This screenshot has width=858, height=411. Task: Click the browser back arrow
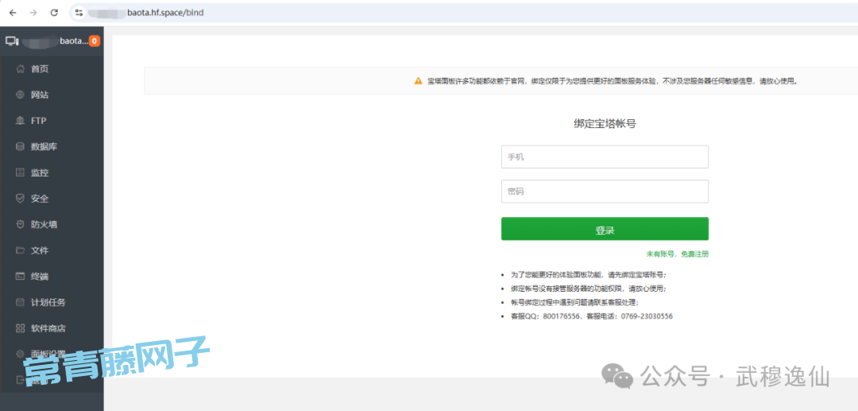pos(13,13)
